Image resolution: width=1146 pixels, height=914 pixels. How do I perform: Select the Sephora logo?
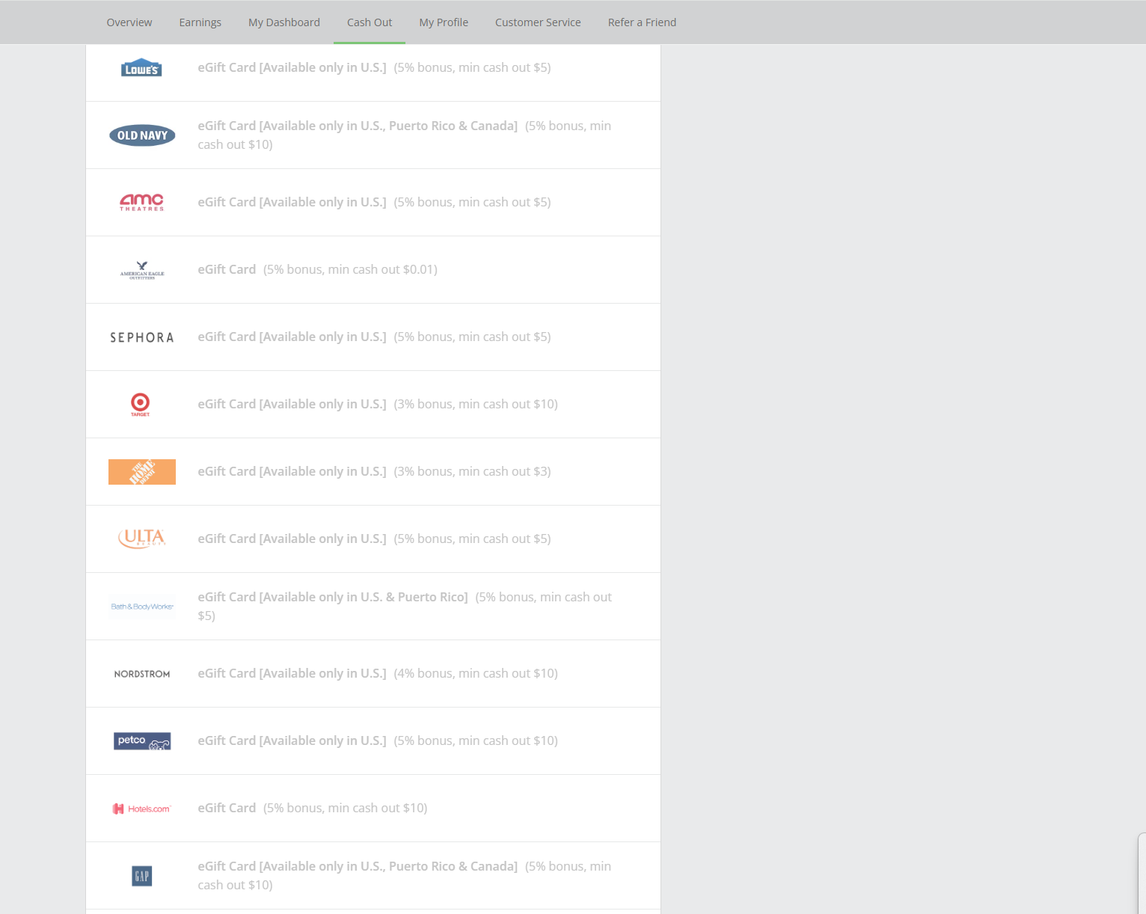tap(142, 337)
